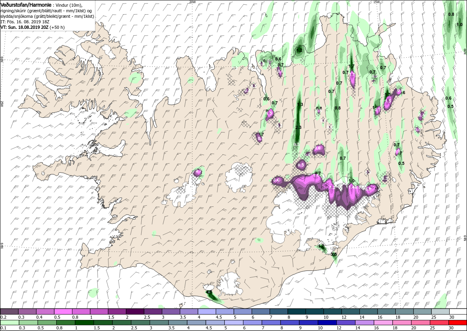This screenshot has height=331, width=467.
Task: Select the 12 swatch in the top legend row
Action: coord(350,311)
